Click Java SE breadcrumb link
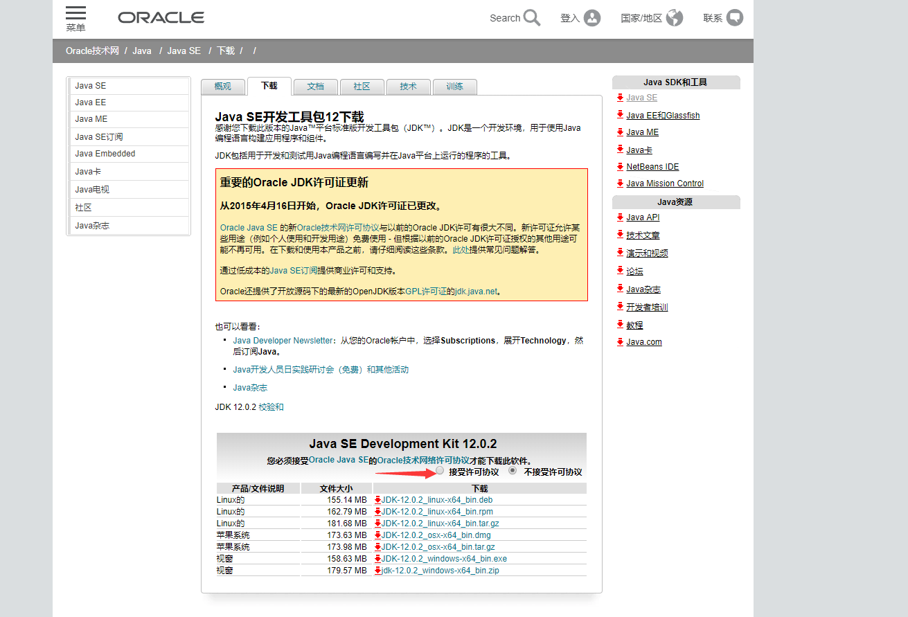Image resolution: width=908 pixels, height=617 pixels. [184, 51]
